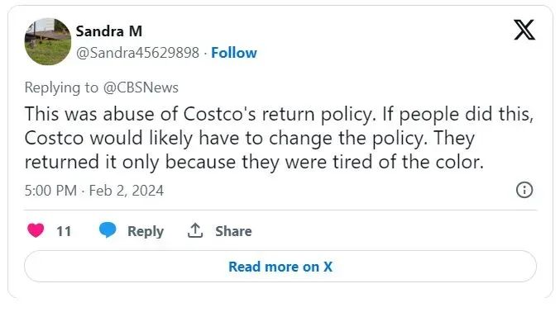Open the Sandra M display name
The width and height of the screenshot is (560, 312).
click(x=109, y=31)
